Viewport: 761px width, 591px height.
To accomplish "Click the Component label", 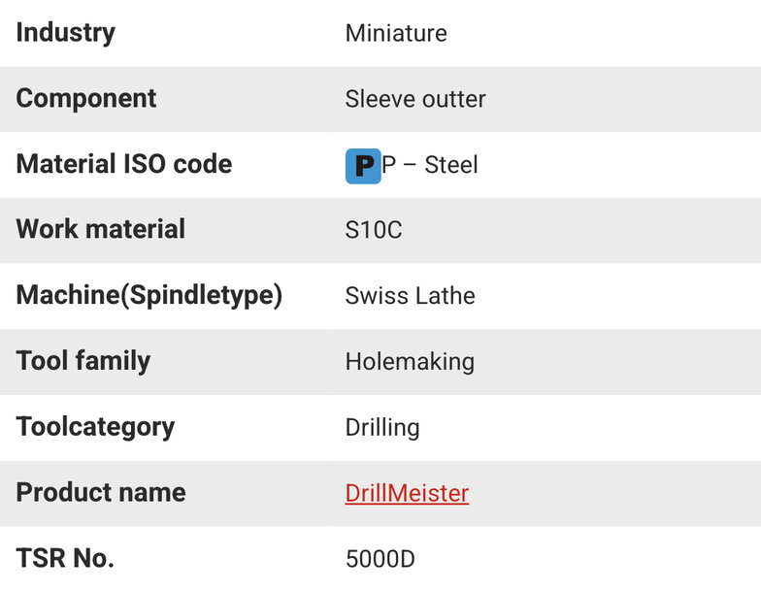I will tap(85, 99).
